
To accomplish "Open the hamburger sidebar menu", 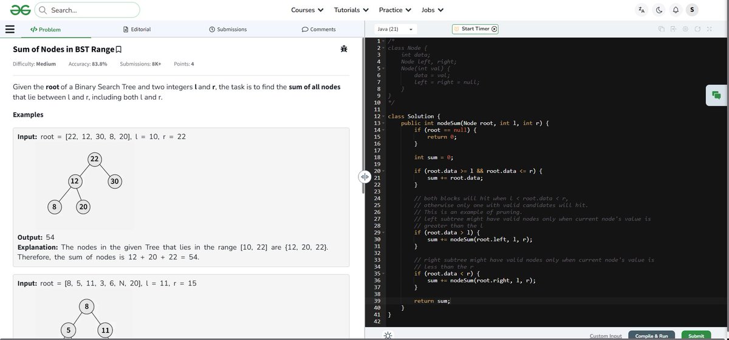I will point(10,29).
